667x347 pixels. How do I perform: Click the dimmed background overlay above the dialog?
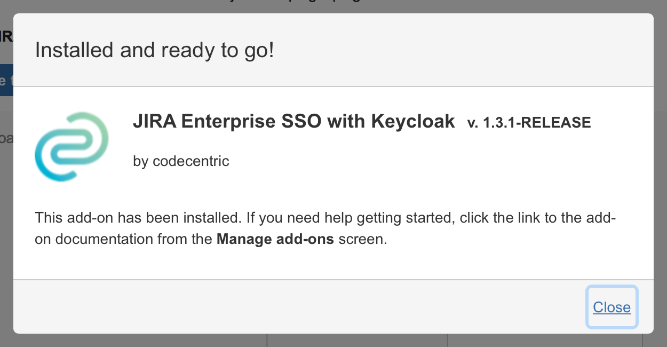(x=333, y=6)
